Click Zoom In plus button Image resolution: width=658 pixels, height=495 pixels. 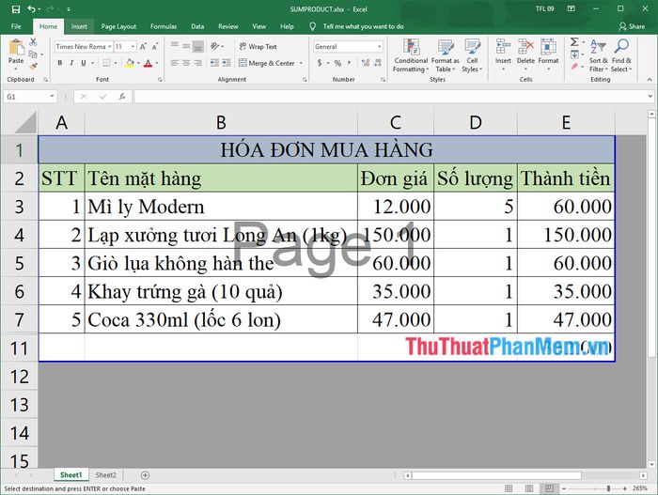pos(625,488)
